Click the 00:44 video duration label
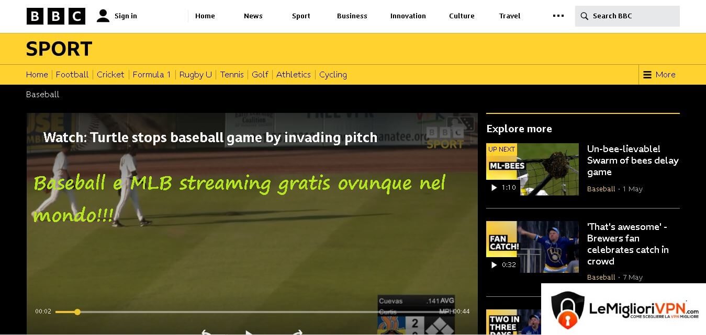 [461, 311]
